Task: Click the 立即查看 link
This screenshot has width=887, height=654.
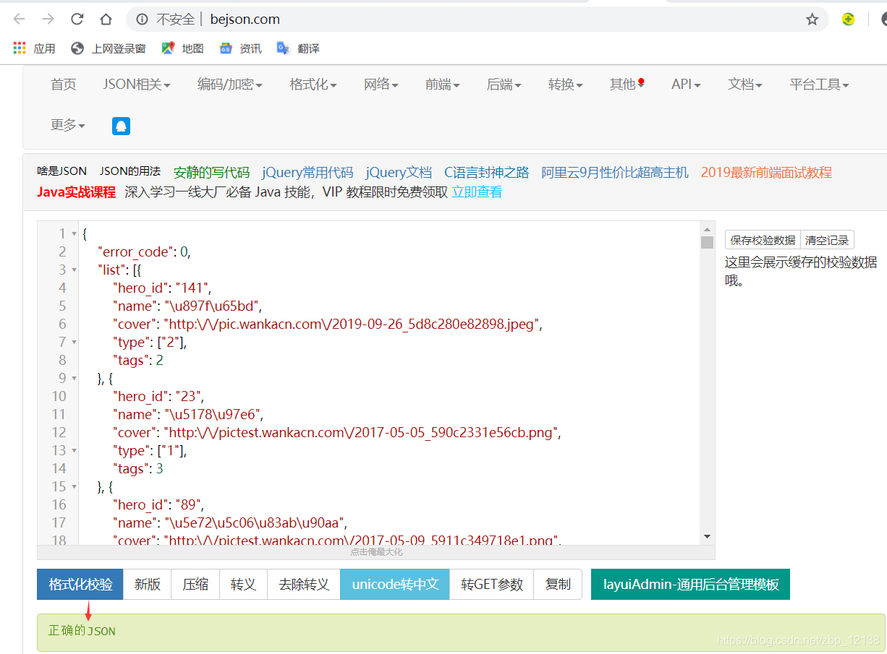Action: coord(477,192)
